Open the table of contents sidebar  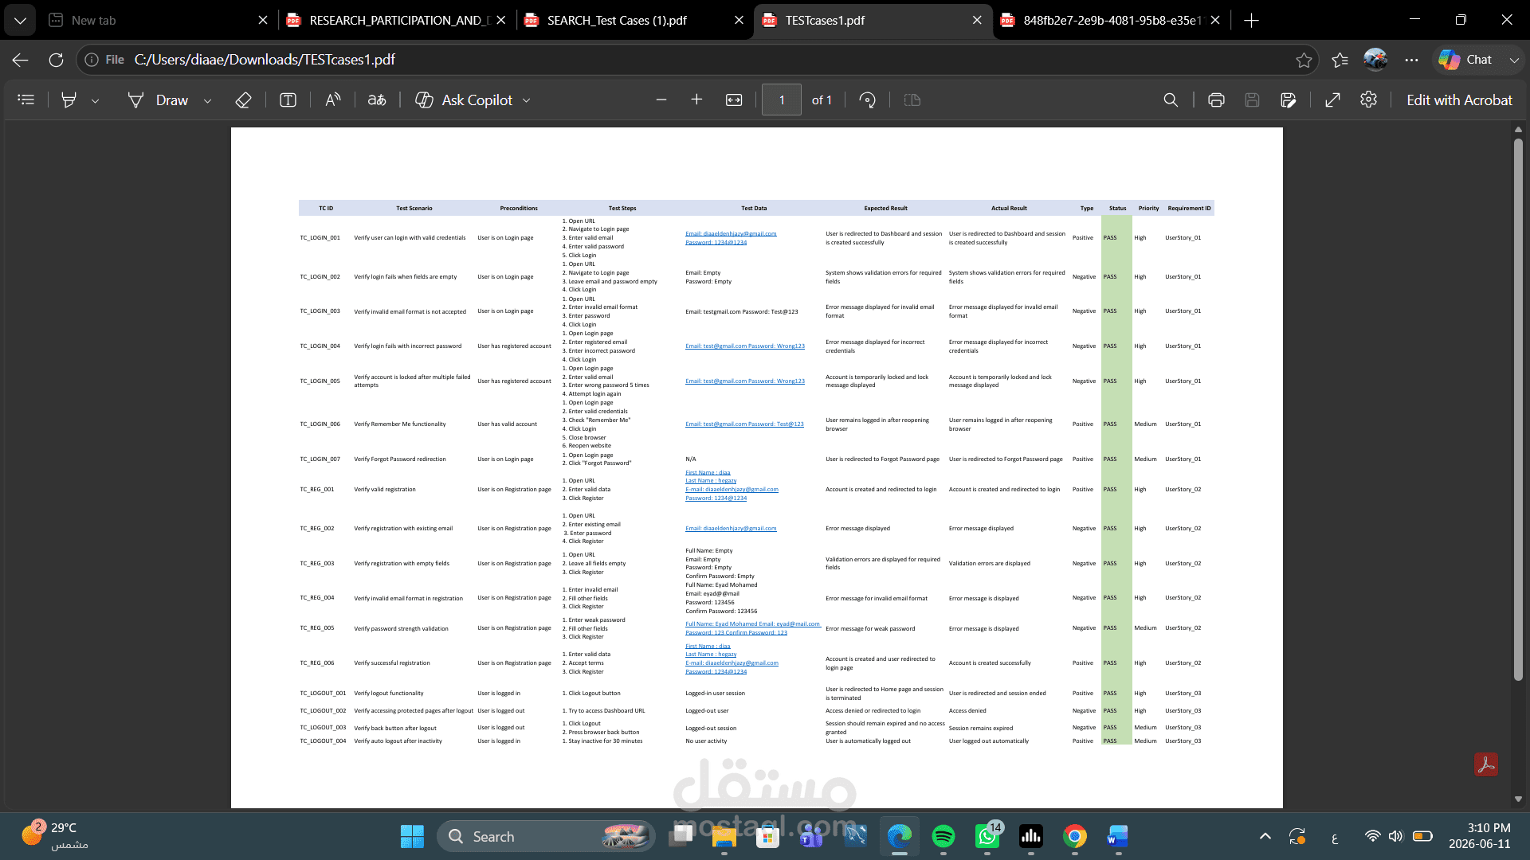pos(26,100)
